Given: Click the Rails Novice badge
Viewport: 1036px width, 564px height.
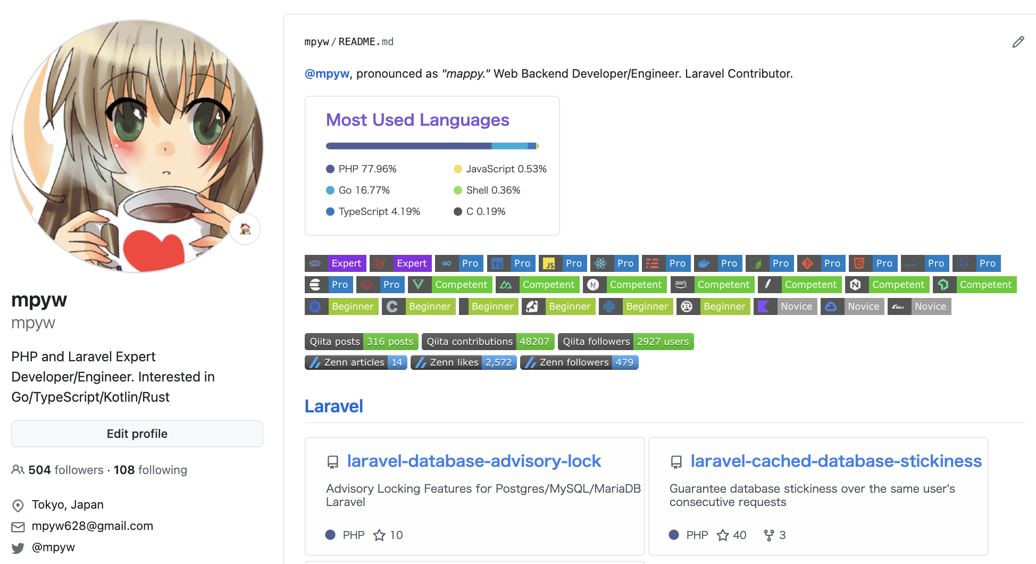Looking at the screenshot, I should (920, 306).
